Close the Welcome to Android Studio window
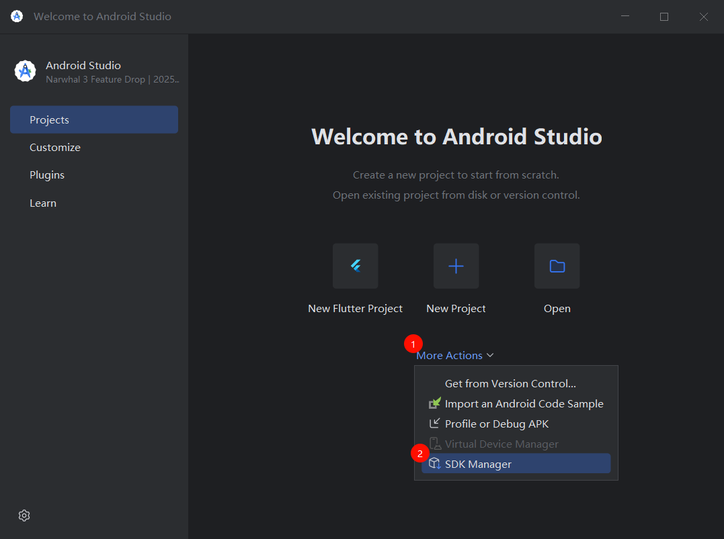The height and width of the screenshot is (539, 724). tap(703, 17)
